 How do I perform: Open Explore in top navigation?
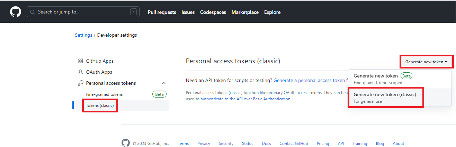click(272, 12)
